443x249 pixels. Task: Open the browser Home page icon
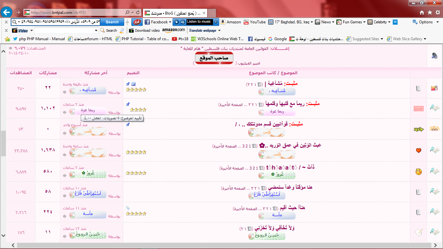coord(422,12)
